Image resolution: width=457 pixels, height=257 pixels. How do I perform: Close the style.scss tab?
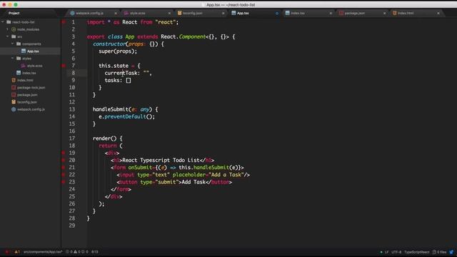(x=169, y=13)
